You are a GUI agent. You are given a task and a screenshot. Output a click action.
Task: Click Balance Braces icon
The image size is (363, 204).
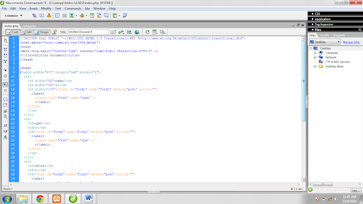tap(5, 76)
